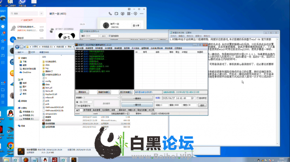Start a voice call in QQ chat
The image size is (290, 162).
pos(110,14)
